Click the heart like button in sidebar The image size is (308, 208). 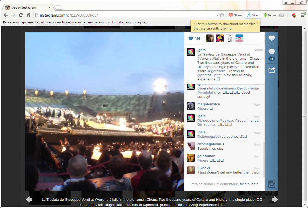(271, 38)
